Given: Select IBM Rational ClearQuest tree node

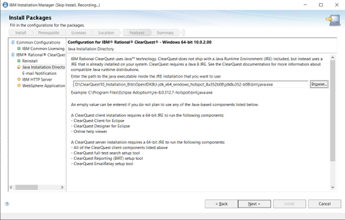Looking at the screenshot, I should click(x=40, y=54).
